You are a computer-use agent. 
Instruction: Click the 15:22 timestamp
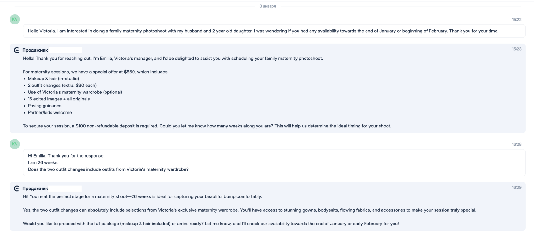(517, 20)
